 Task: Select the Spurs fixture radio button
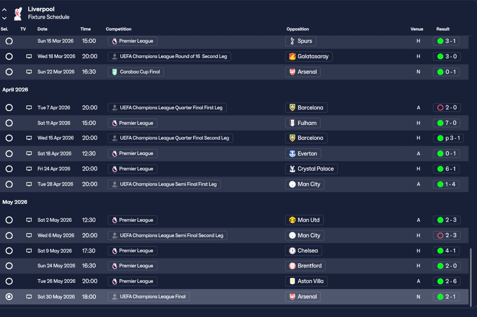(x=9, y=41)
